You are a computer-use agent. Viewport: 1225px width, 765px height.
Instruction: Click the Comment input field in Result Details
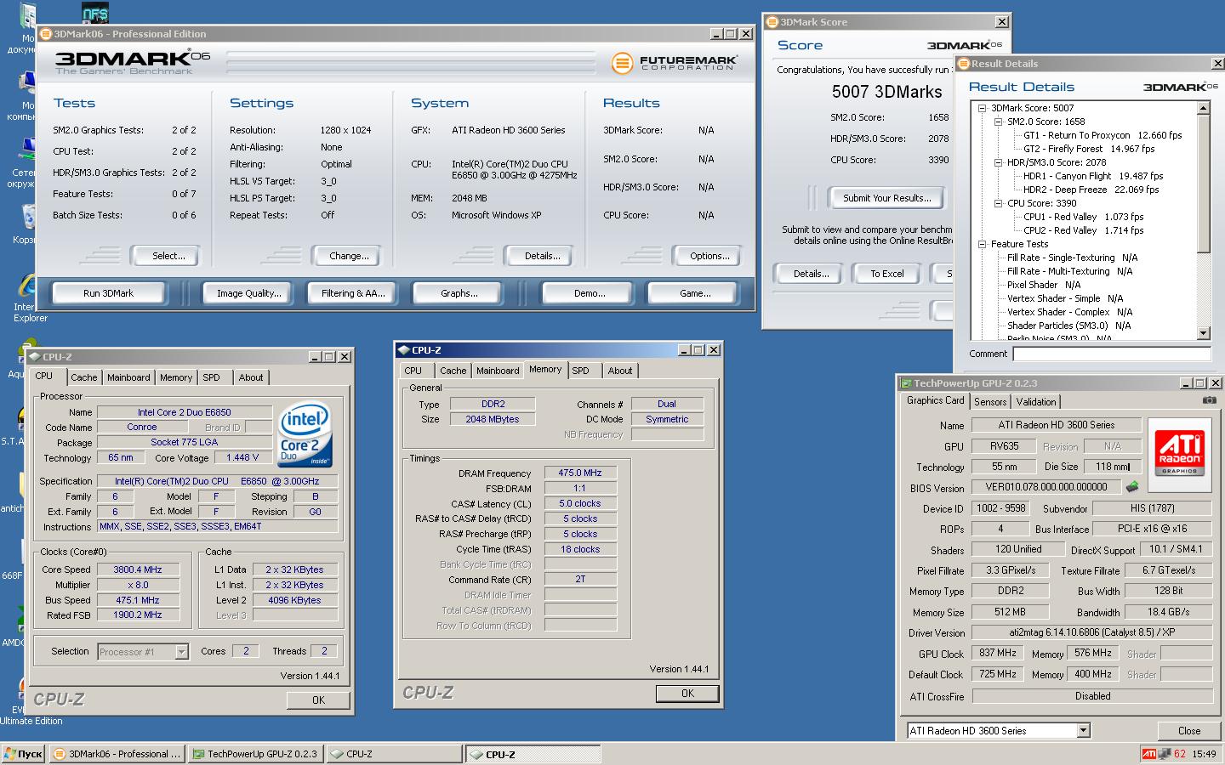pos(1112,354)
